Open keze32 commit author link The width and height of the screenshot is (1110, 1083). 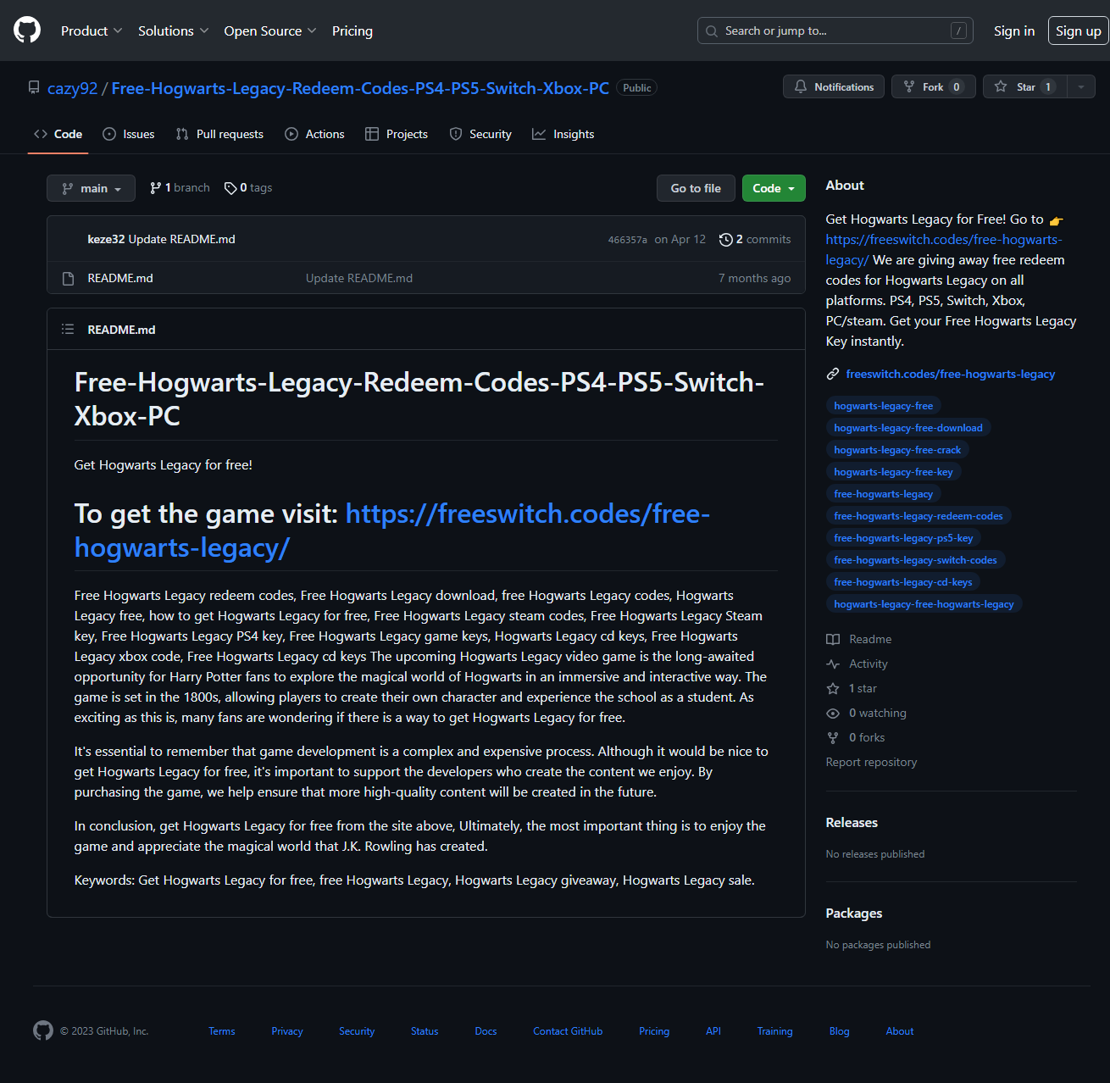click(x=106, y=239)
